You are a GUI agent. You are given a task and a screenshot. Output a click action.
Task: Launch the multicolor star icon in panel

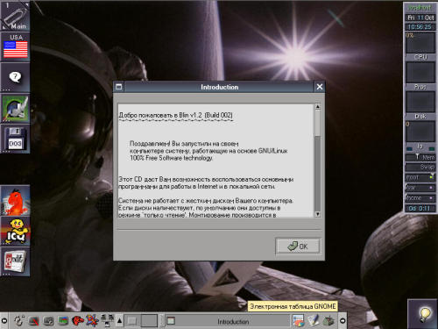92,321
